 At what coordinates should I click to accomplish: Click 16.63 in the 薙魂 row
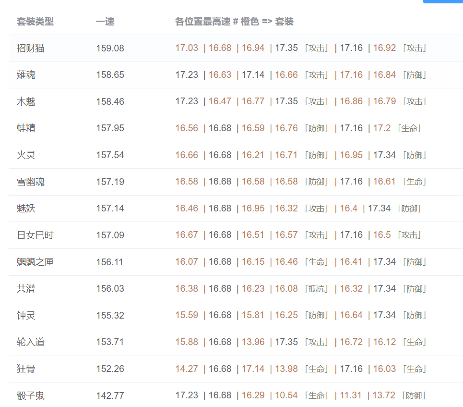coord(220,74)
